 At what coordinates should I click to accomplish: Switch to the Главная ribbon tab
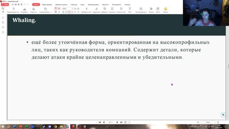[36, 5]
